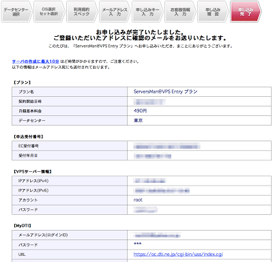Click the 受付年月日 label cell

[70, 156]
